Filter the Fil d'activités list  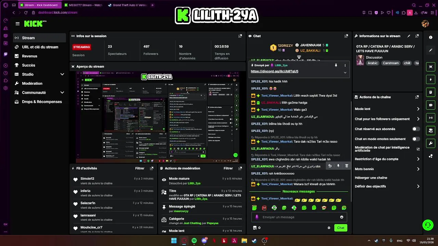tap(140, 168)
